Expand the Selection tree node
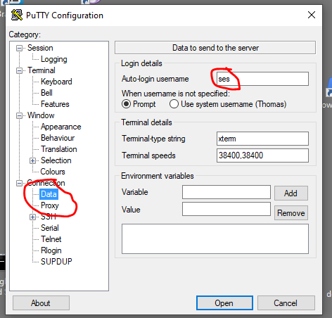This screenshot has height=318, width=332. pos(32,160)
